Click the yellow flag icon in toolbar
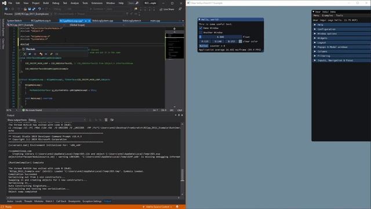The height and width of the screenshot is (209, 371). coord(136,9)
